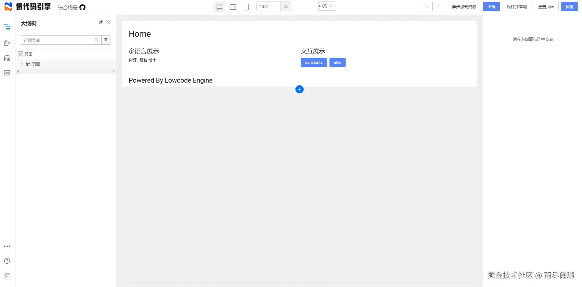Switch to mobile phone viewport preview
This screenshot has height=287, width=582.
tap(246, 7)
